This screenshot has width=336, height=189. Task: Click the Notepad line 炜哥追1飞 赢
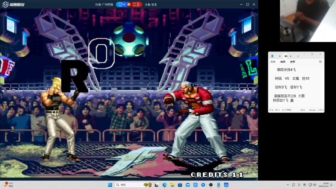pos(283,100)
